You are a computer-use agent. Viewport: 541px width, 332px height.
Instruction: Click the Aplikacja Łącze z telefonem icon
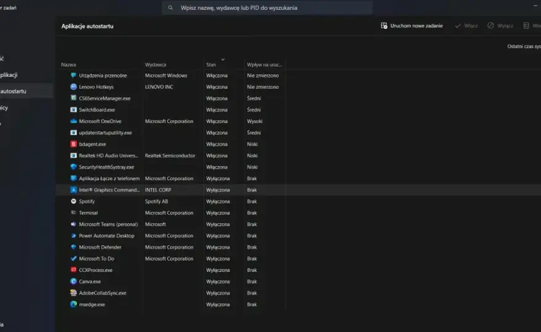[74, 178]
